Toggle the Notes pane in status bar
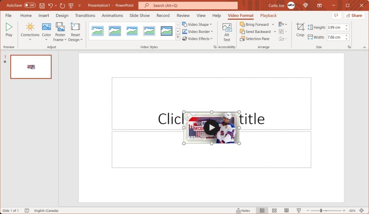 tap(243, 211)
